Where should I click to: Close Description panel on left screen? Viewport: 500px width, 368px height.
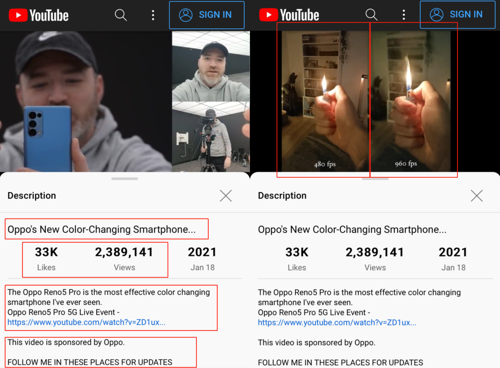tap(226, 196)
